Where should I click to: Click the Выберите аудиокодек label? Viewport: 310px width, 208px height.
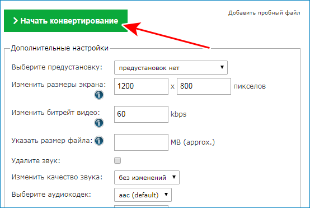(x=51, y=195)
